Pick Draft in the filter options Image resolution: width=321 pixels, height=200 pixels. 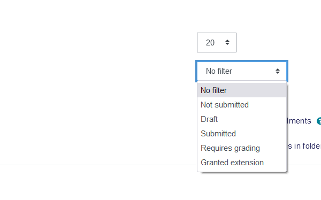(242, 119)
